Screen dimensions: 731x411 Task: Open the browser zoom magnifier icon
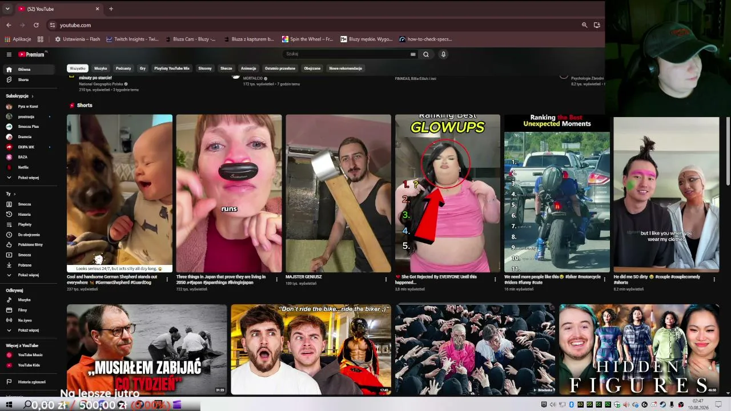coord(584,25)
